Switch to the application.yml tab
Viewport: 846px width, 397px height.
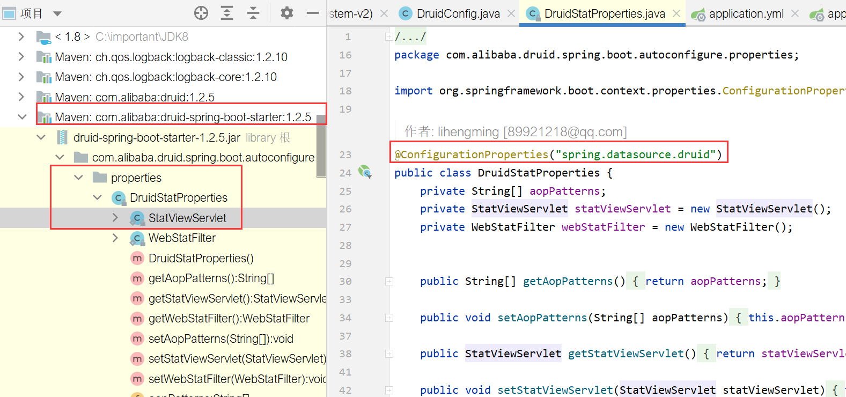[x=746, y=13]
